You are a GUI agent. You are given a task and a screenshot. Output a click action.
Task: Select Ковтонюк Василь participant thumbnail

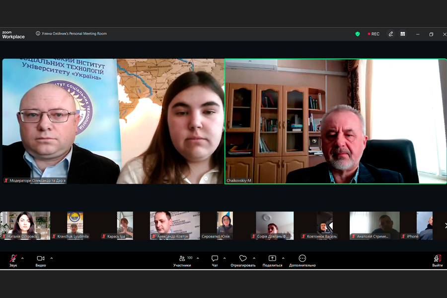point(325,225)
